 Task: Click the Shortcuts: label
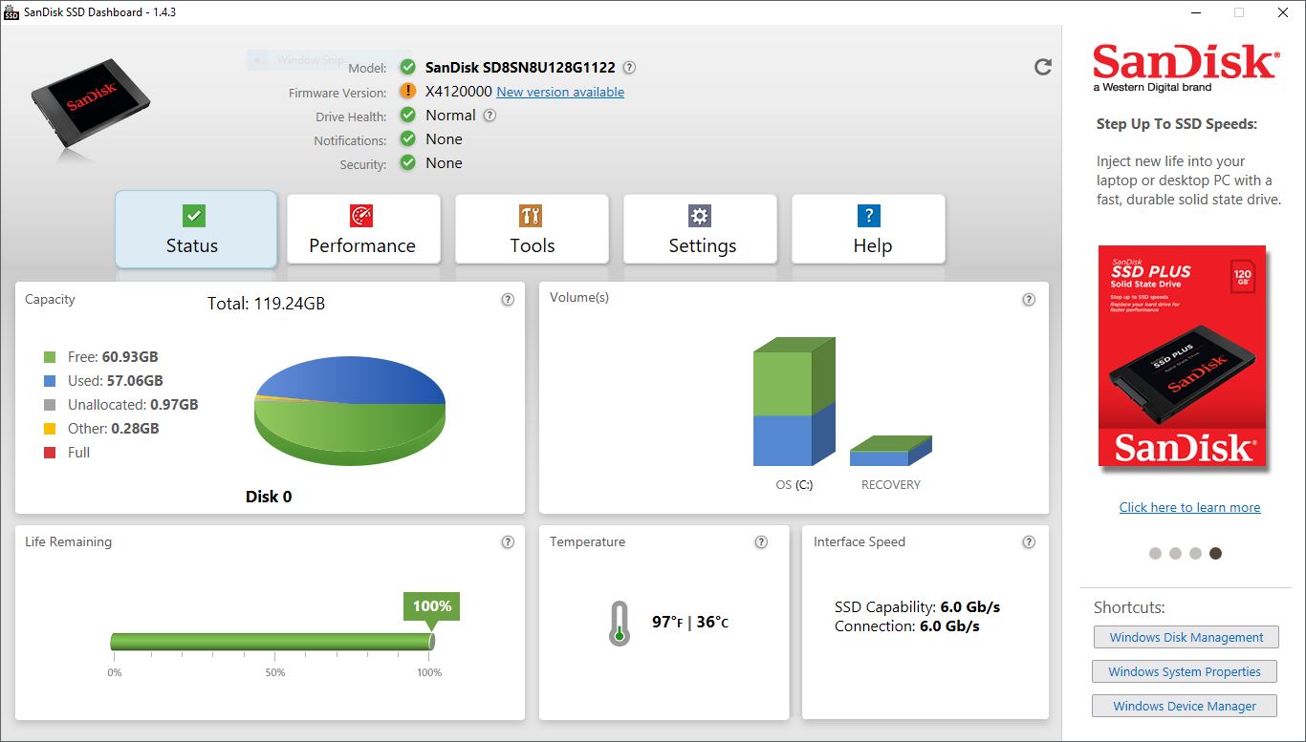pos(1129,608)
